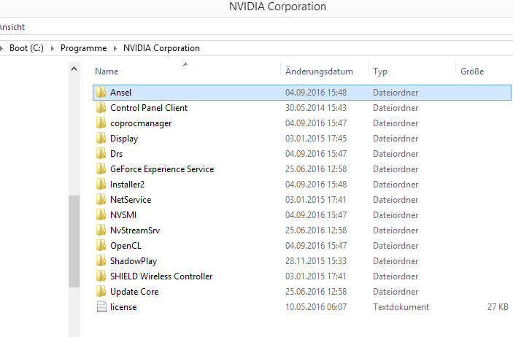Viewport: 513px width, 337px height.
Task: Click date '25.06.2016 12:58' of Update Core
Action: [x=316, y=292]
